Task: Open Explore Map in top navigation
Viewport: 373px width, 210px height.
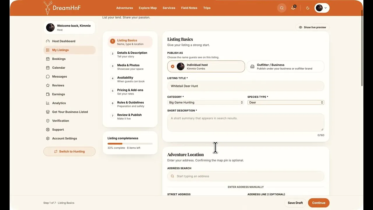Action: [148, 8]
